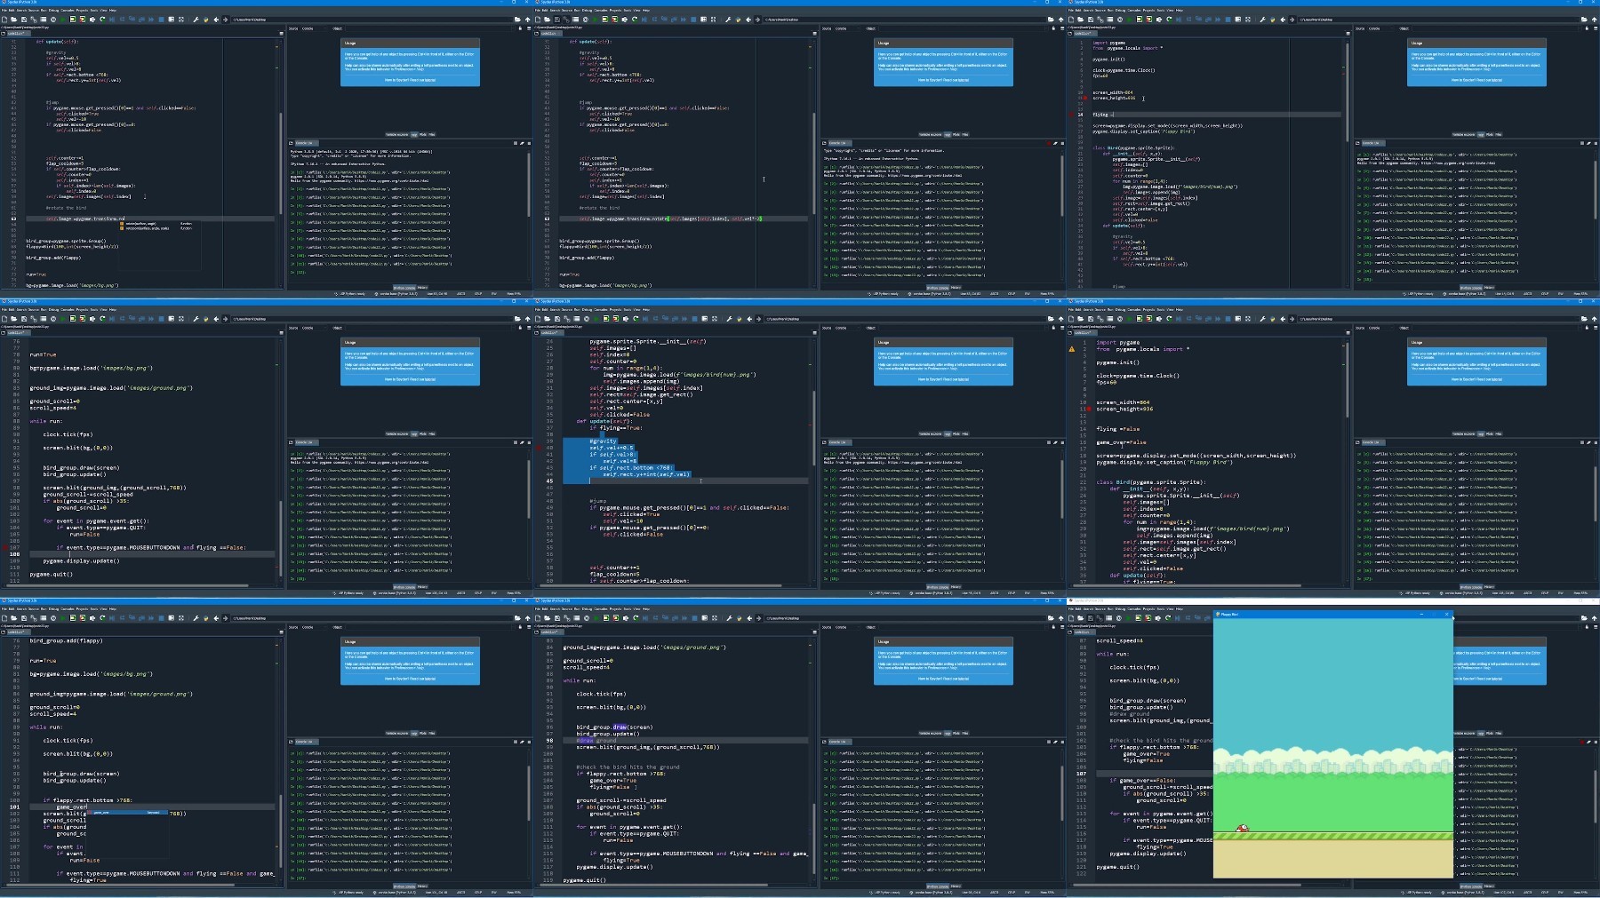This screenshot has width=1600, height=898.
Task: Click Run selection icon in middle-left window
Action: [x=92, y=319]
